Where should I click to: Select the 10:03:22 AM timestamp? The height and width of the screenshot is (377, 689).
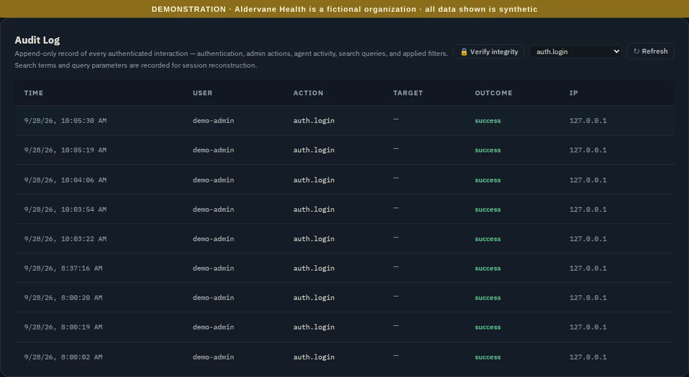65,239
